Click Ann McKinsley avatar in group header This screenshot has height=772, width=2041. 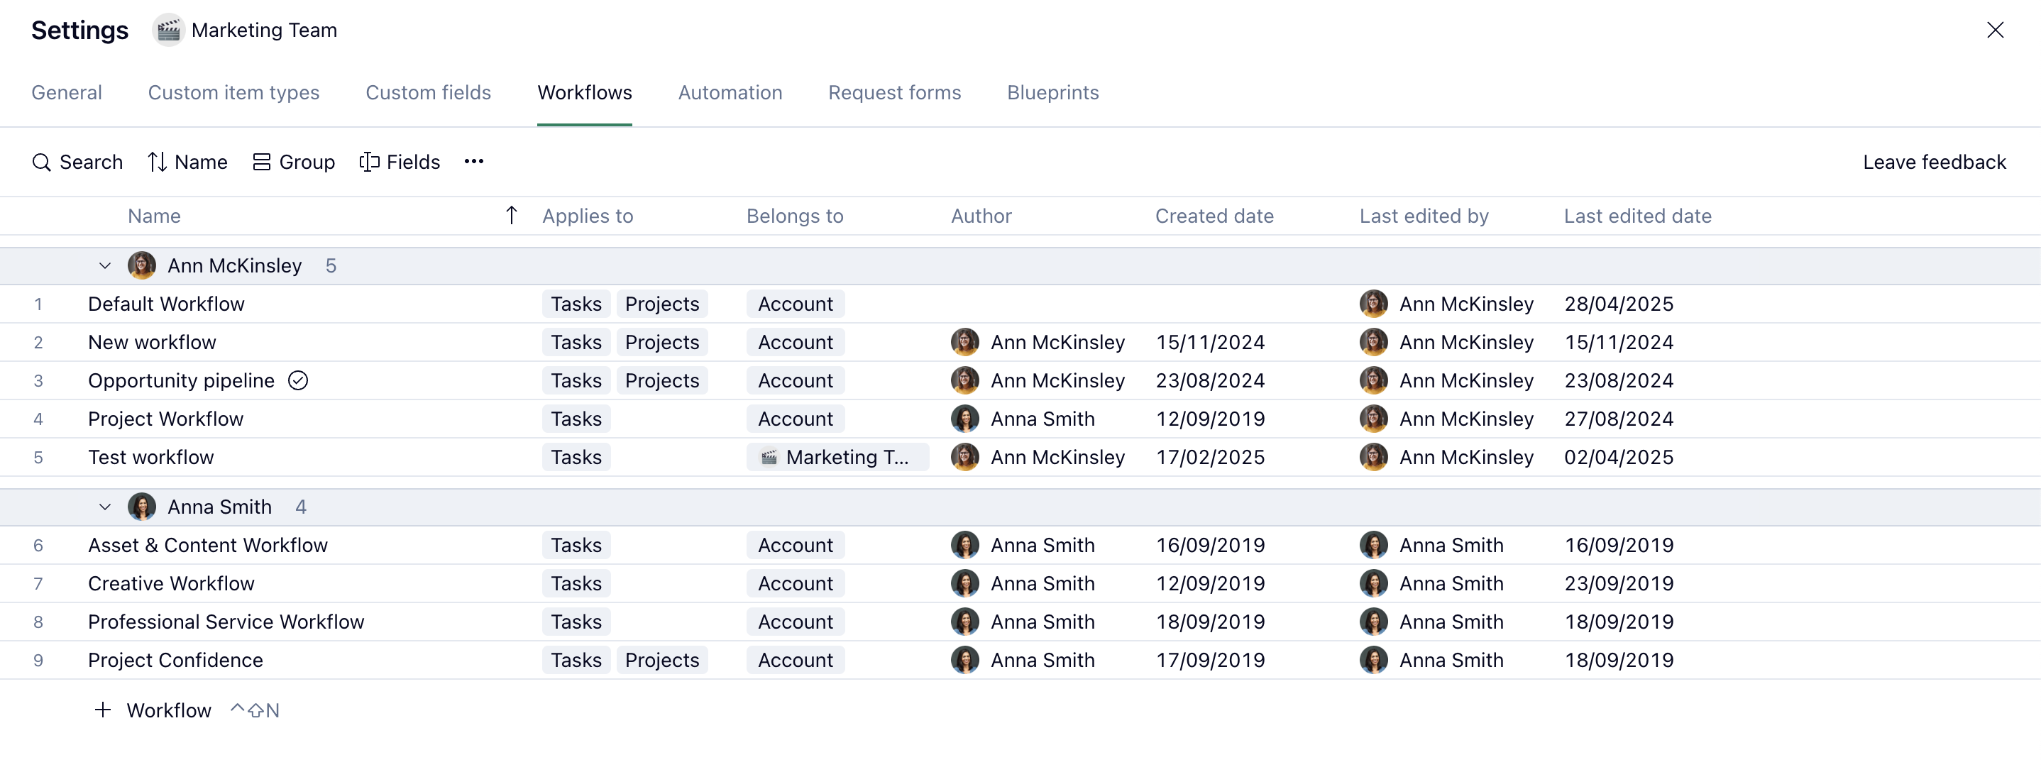[142, 266]
